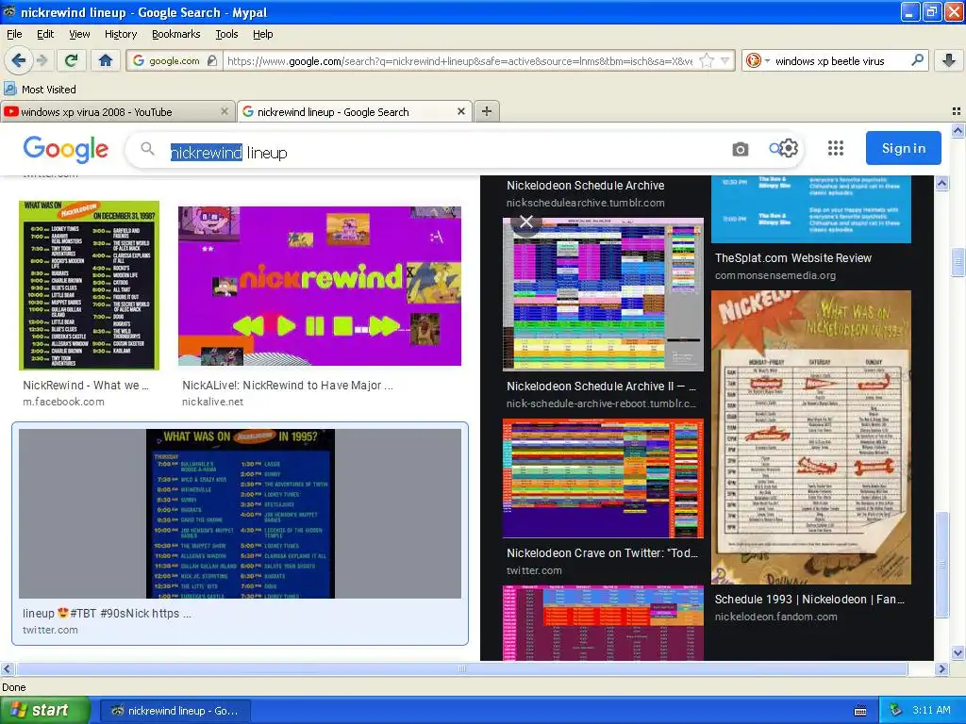Open the Help menu
This screenshot has height=724, width=966.
(x=262, y=34)
